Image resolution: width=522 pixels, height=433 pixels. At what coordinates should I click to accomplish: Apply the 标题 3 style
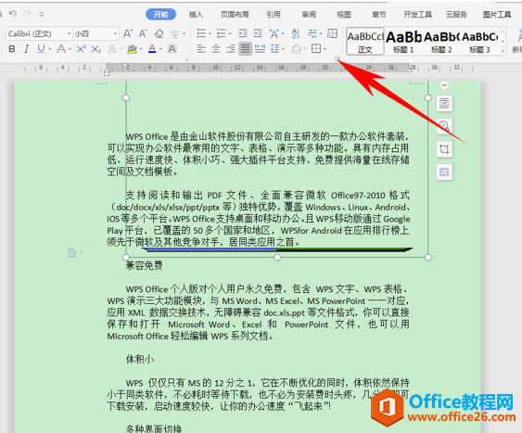[479, 42]
